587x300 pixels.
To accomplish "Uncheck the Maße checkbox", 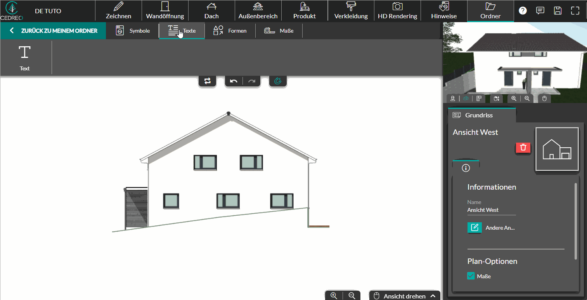I will click(471, 276).
